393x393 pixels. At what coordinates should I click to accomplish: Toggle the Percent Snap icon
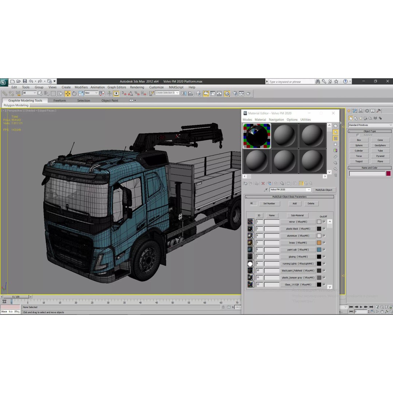[x=137, y=94]
